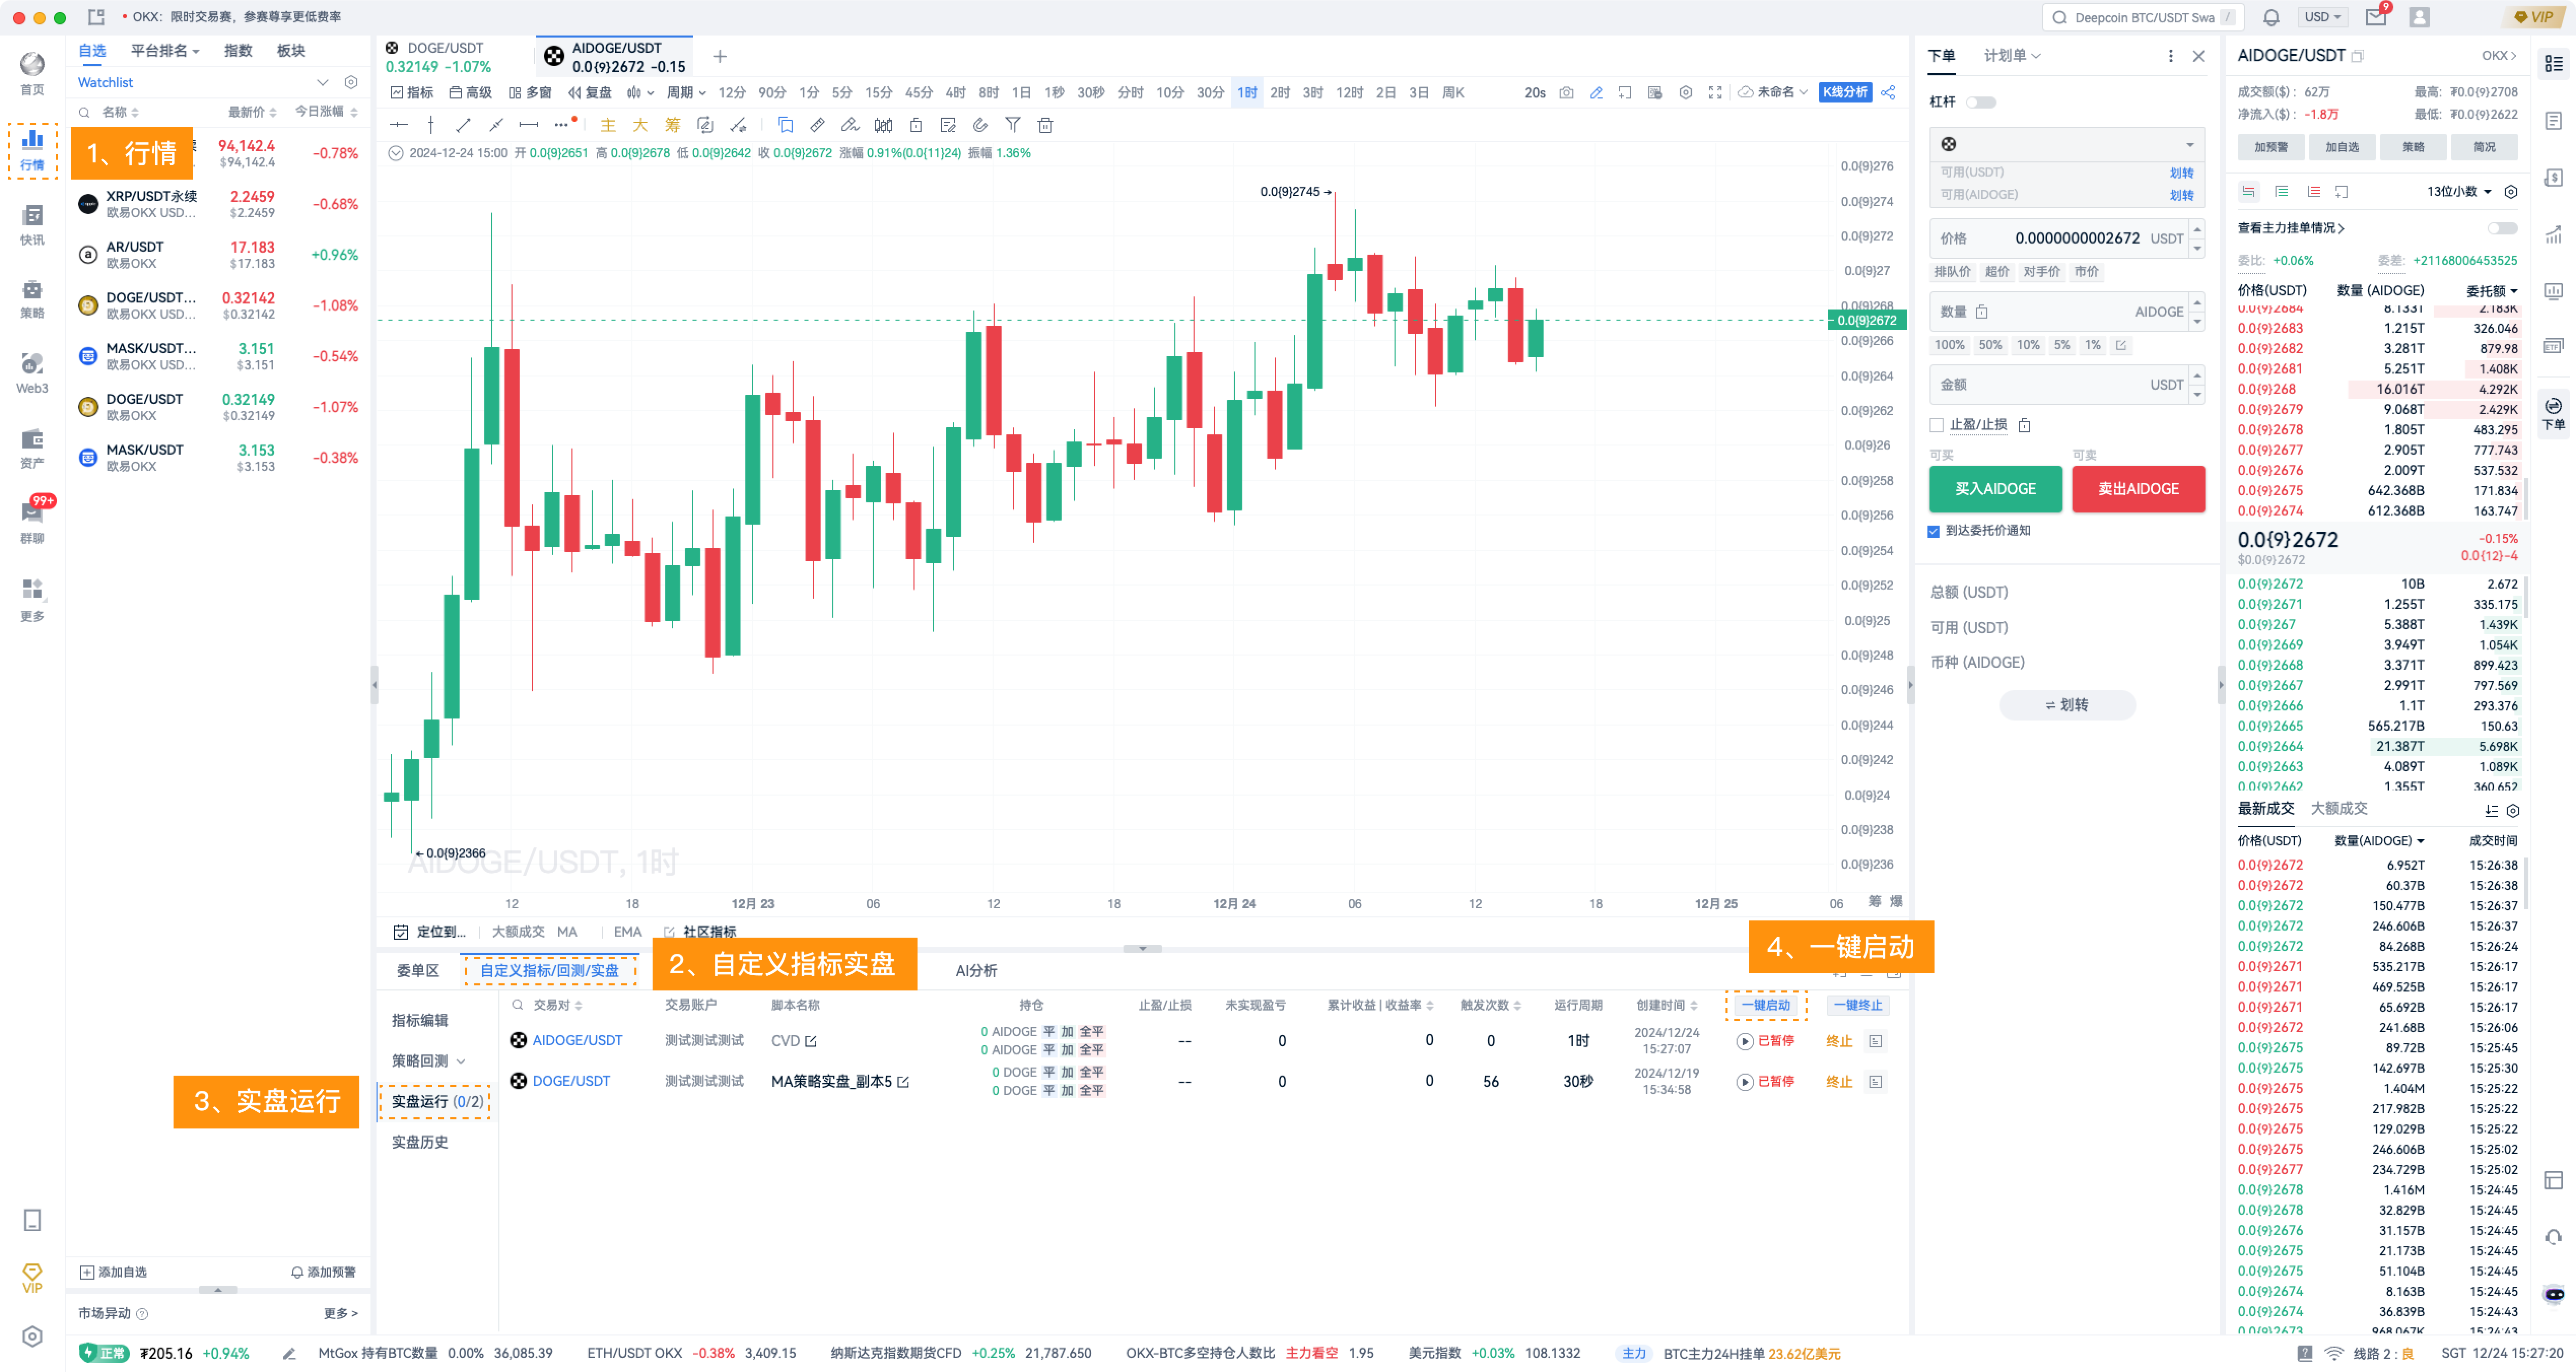Resume the paused DOGE/USDT strategy
Viewport: 2576px width, 1372px height.
1745,1082
